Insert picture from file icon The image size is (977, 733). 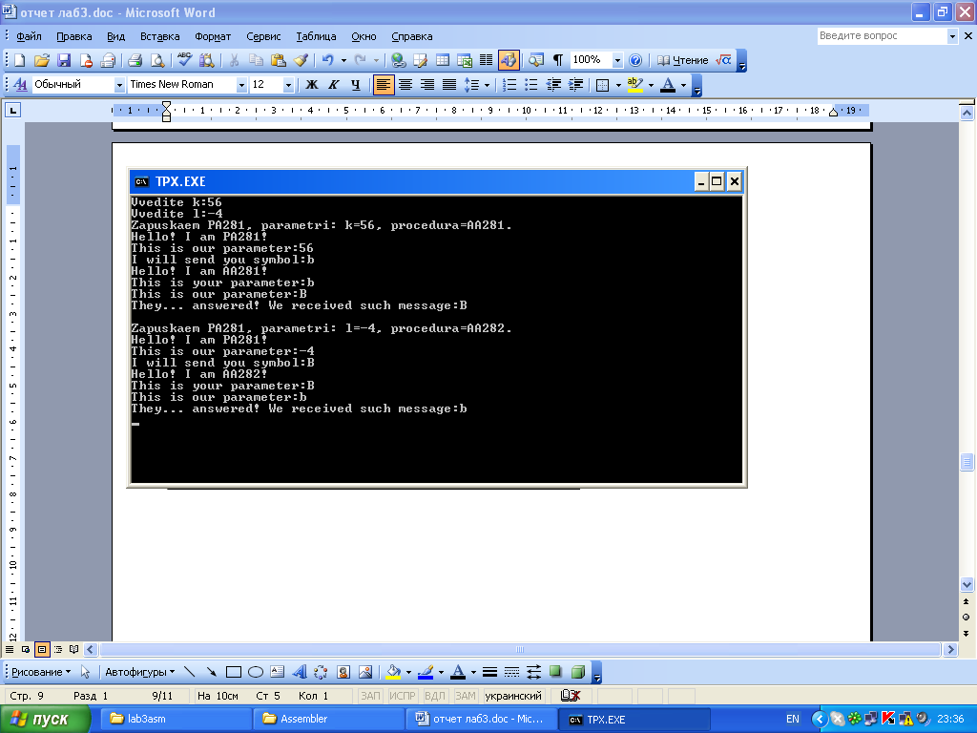point(365,672)
